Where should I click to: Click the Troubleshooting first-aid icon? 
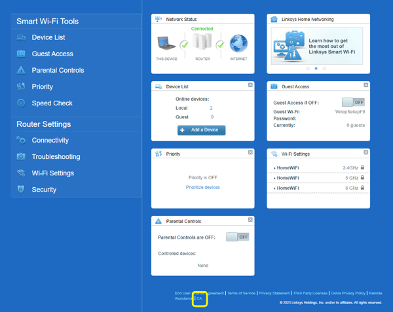coord(21,156)
